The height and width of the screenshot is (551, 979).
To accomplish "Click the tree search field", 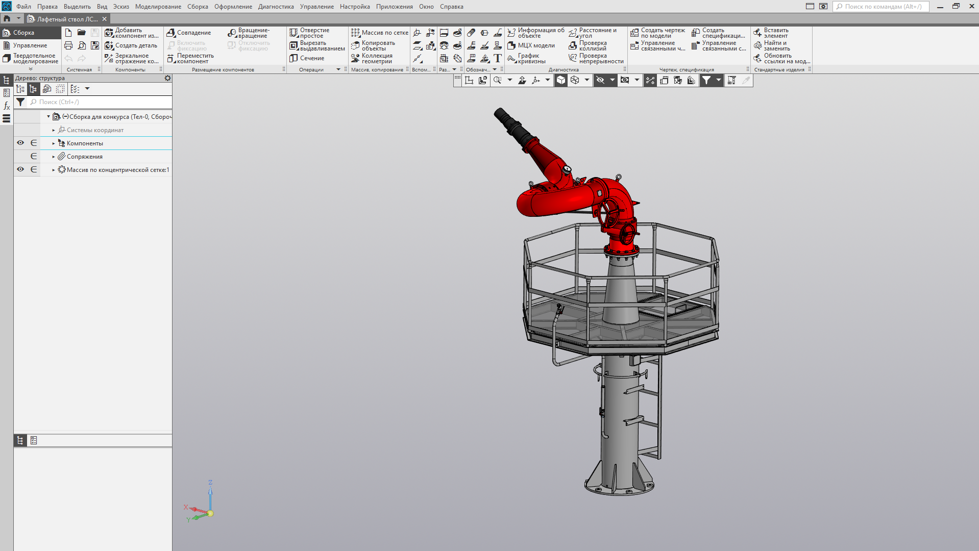I will coord(100,102).
